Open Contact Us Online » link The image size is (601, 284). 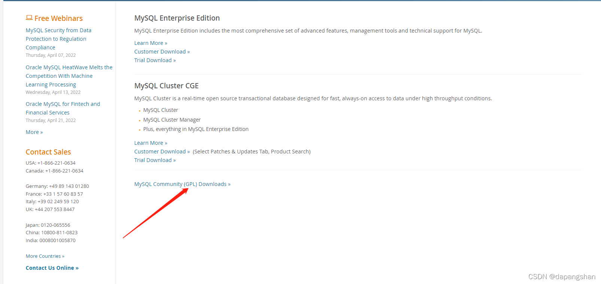pos(52,268)
